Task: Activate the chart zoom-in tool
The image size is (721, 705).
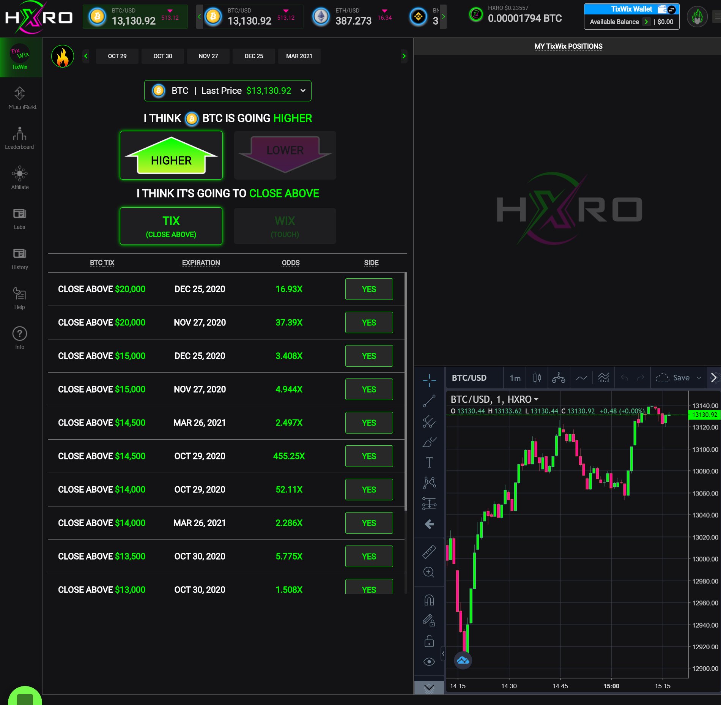Action: coord(429,572)
